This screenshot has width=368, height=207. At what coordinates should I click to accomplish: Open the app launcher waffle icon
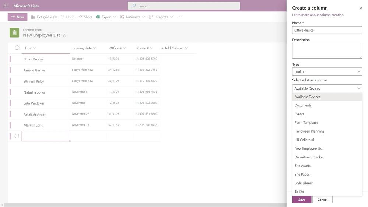pyautogui.click(x=6, y=6)
